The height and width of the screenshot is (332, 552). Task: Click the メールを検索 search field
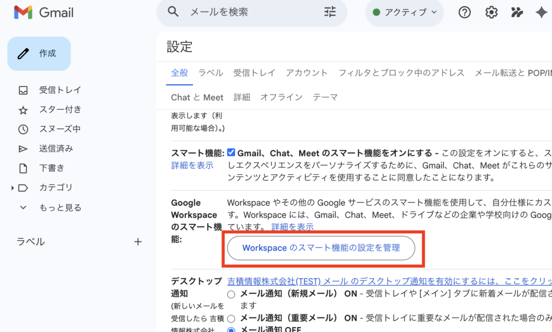coord(248,12)
